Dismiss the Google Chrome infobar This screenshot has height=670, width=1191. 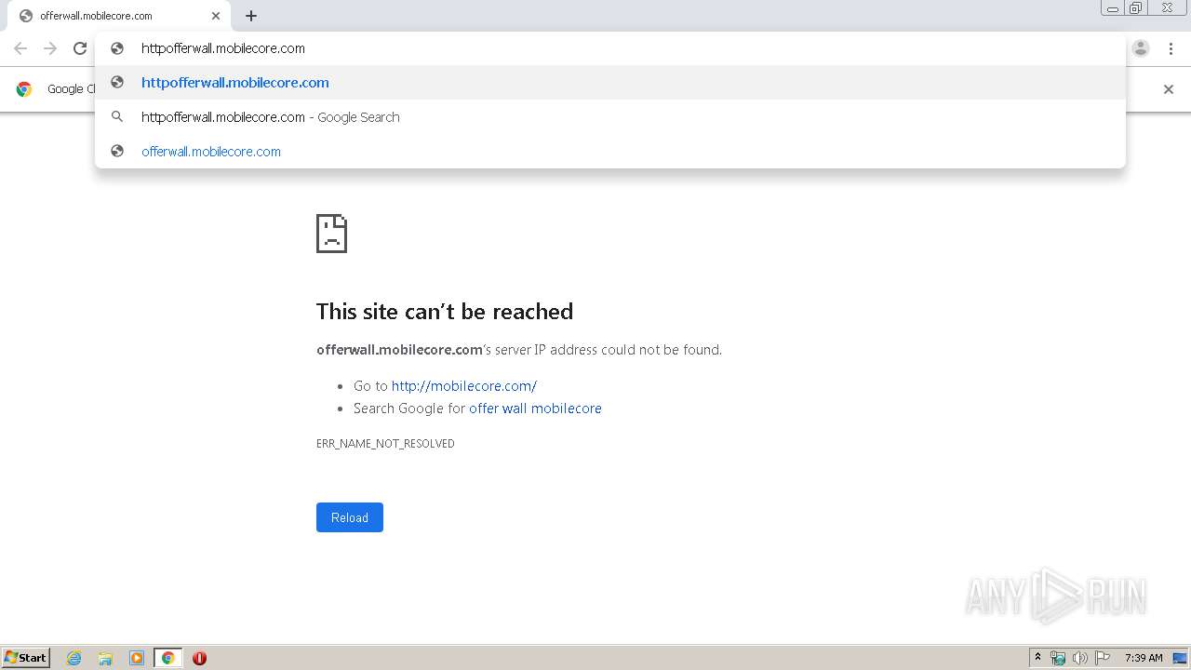coord(1169,89)
